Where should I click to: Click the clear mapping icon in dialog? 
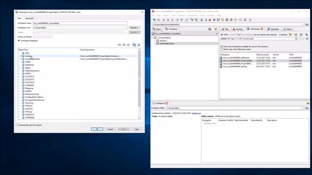pyautogui.click(x=128, y=45)
